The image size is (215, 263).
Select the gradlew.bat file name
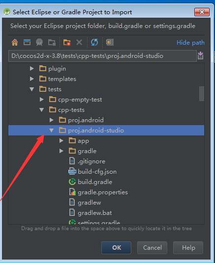tap(95, 213)
